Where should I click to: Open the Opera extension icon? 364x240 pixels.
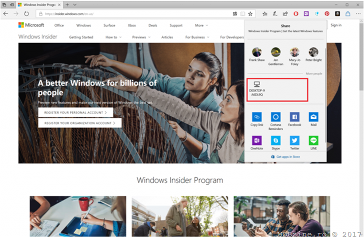tap(296, 13)
